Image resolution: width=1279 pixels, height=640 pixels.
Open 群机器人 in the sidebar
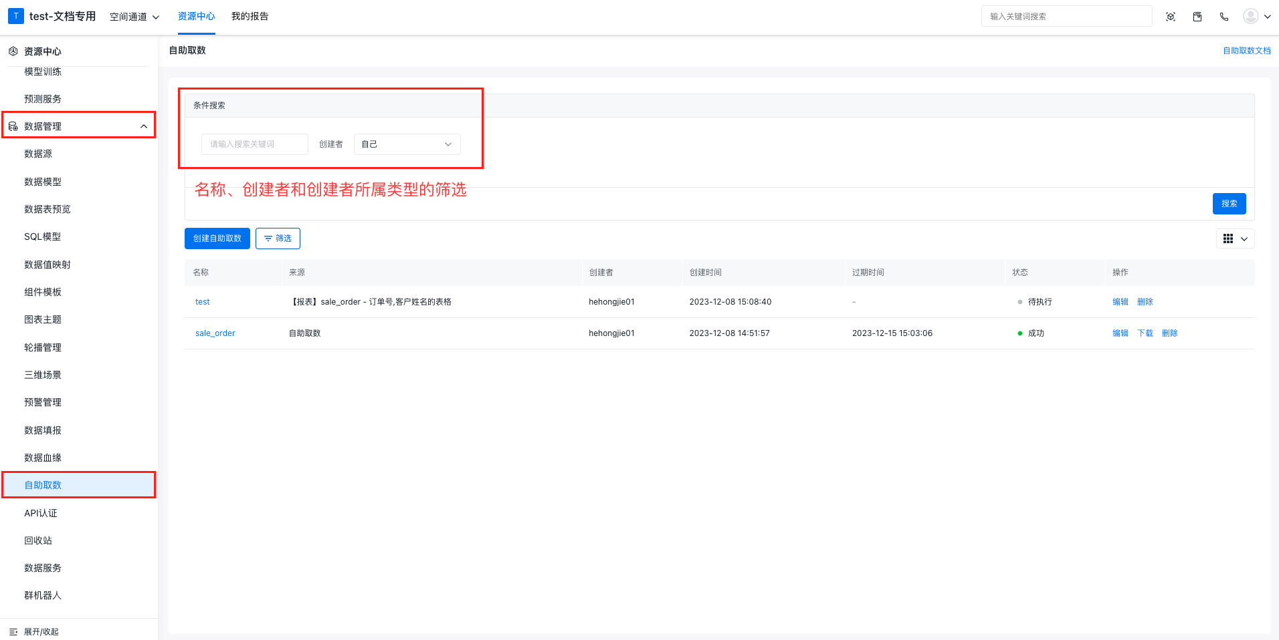[43, 595]
